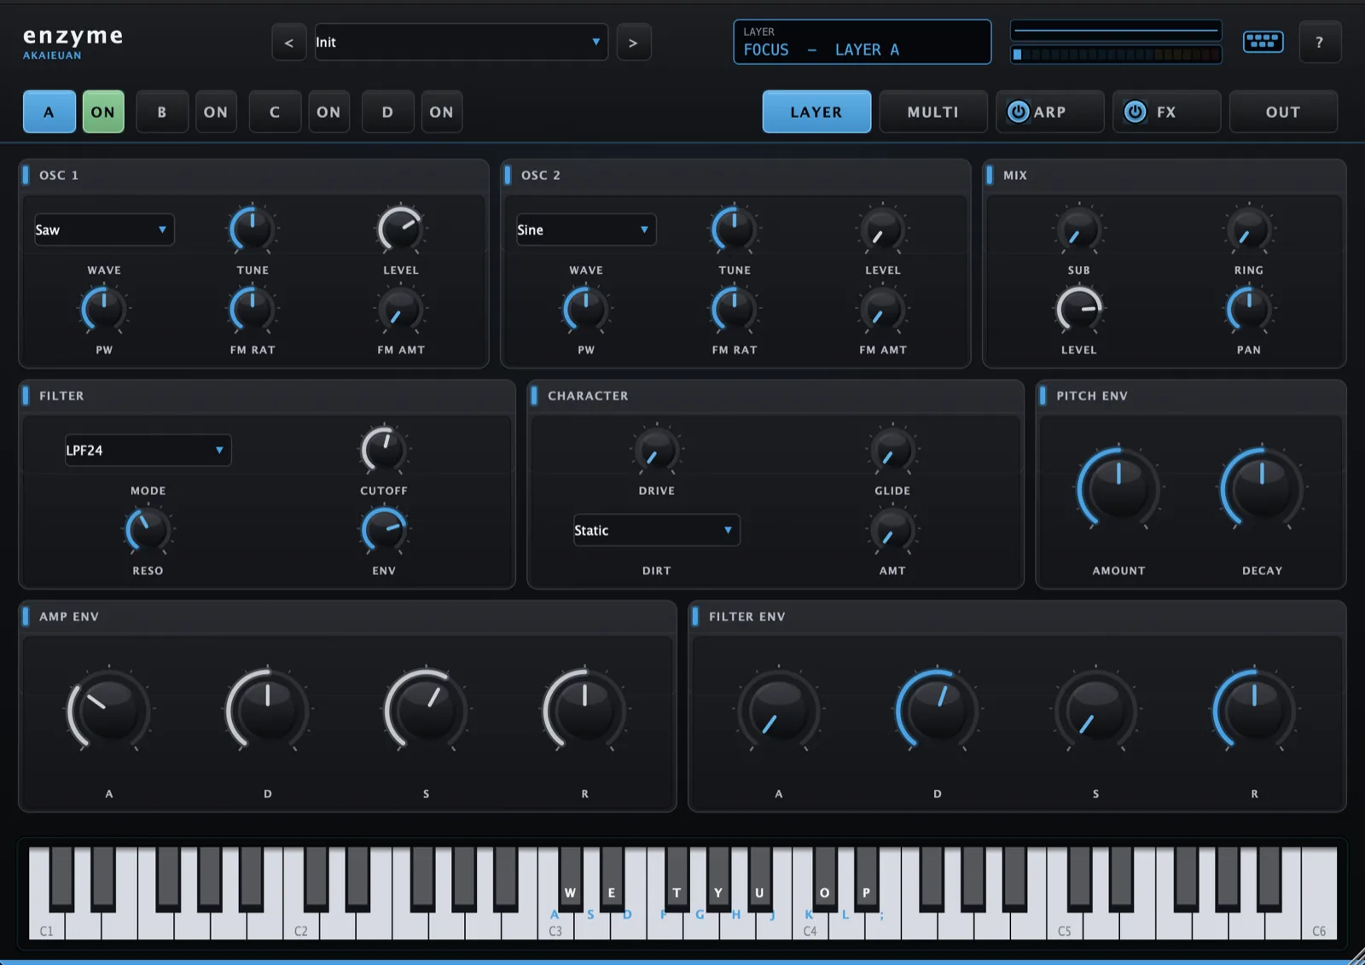Toggle layer D ON button
This screenshot has width=1365, height=965.
click(441, 112)
